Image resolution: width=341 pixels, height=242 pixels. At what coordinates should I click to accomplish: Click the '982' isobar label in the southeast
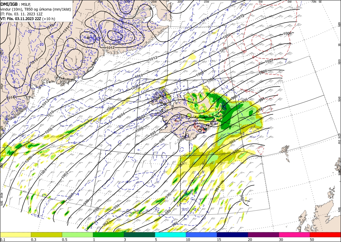(242, 198)
